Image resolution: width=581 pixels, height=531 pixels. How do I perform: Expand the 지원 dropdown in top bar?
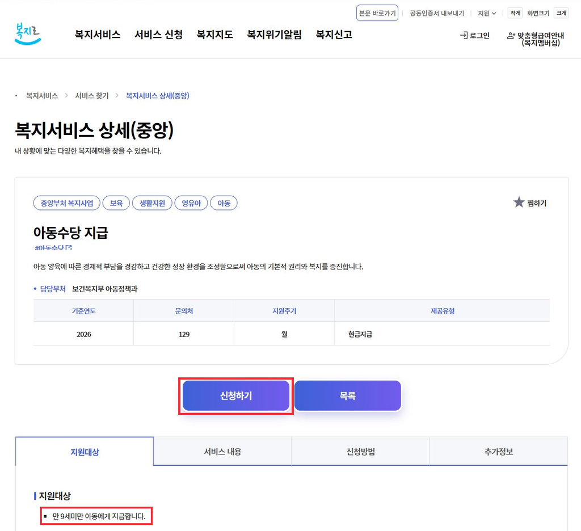[x=486, y=14]
